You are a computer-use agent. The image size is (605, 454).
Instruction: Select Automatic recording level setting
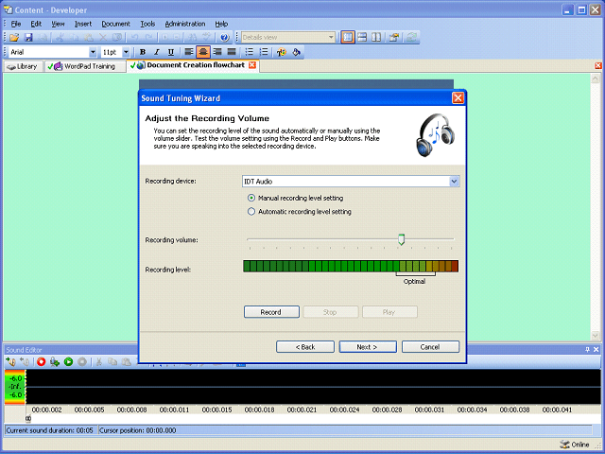point(300,212)
